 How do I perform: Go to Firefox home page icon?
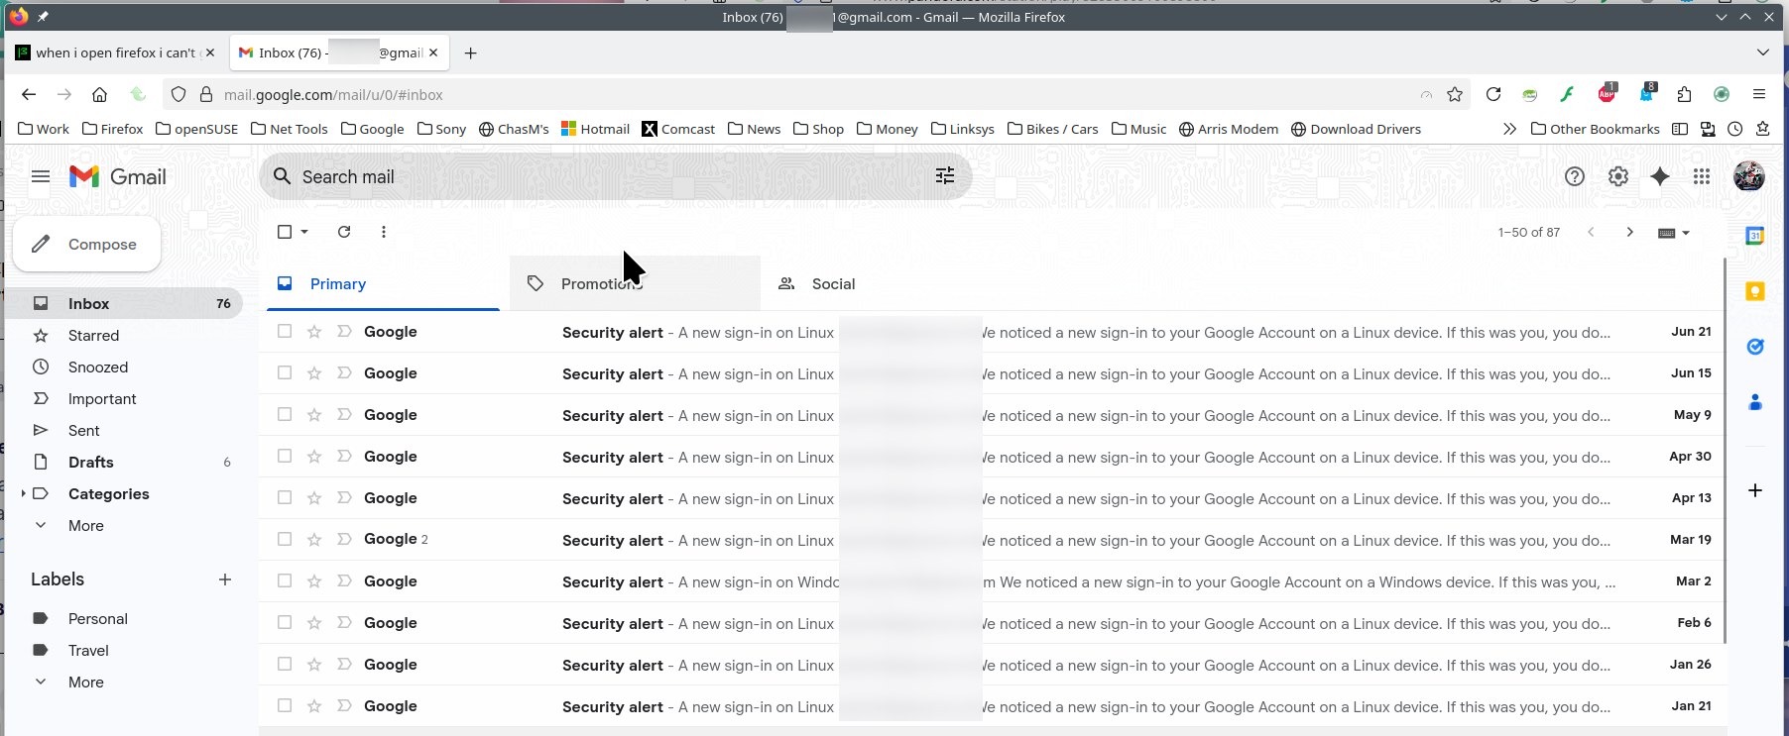(99, 94)
